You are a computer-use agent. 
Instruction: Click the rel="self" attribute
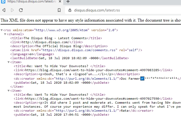click(129, 50)
